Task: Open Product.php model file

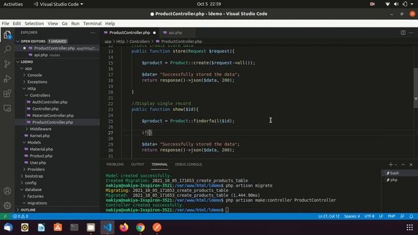Action: pyautogui.click(x=41, y=156)
